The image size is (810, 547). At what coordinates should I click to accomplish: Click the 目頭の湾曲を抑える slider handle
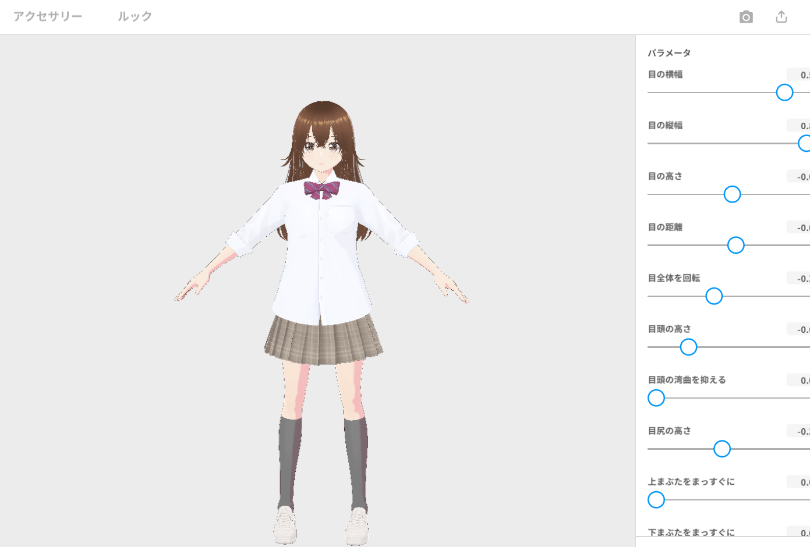[656, 398]
